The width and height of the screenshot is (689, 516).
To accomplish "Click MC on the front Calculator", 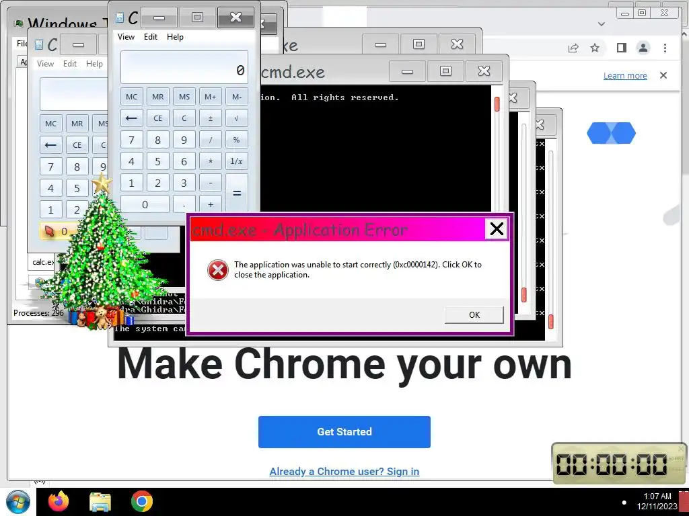I will [x=131, y=97].
